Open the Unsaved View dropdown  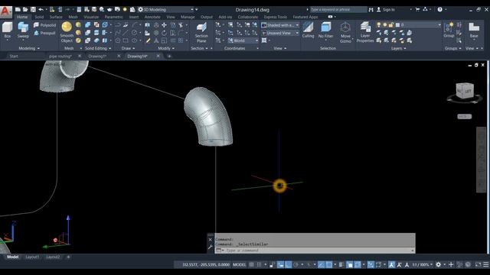tap(280, 33)
